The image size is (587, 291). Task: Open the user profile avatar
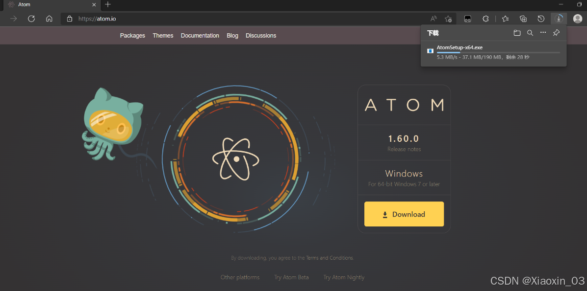[578, 19]
